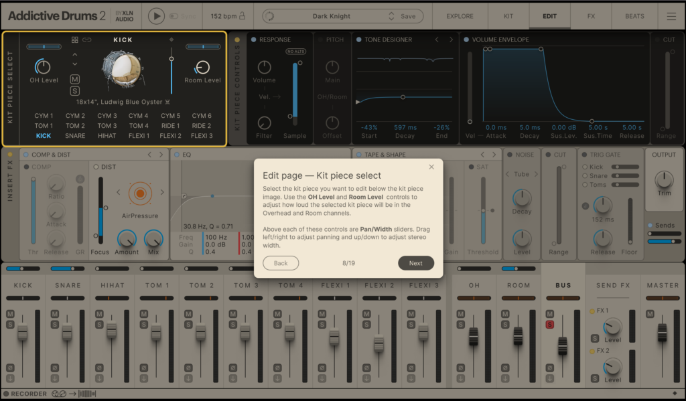The height and width of the screenshot is (401, 686).
Task: Open the next Tube type in Noise panel
Action: pyautogui.click(x=536, y=174)
